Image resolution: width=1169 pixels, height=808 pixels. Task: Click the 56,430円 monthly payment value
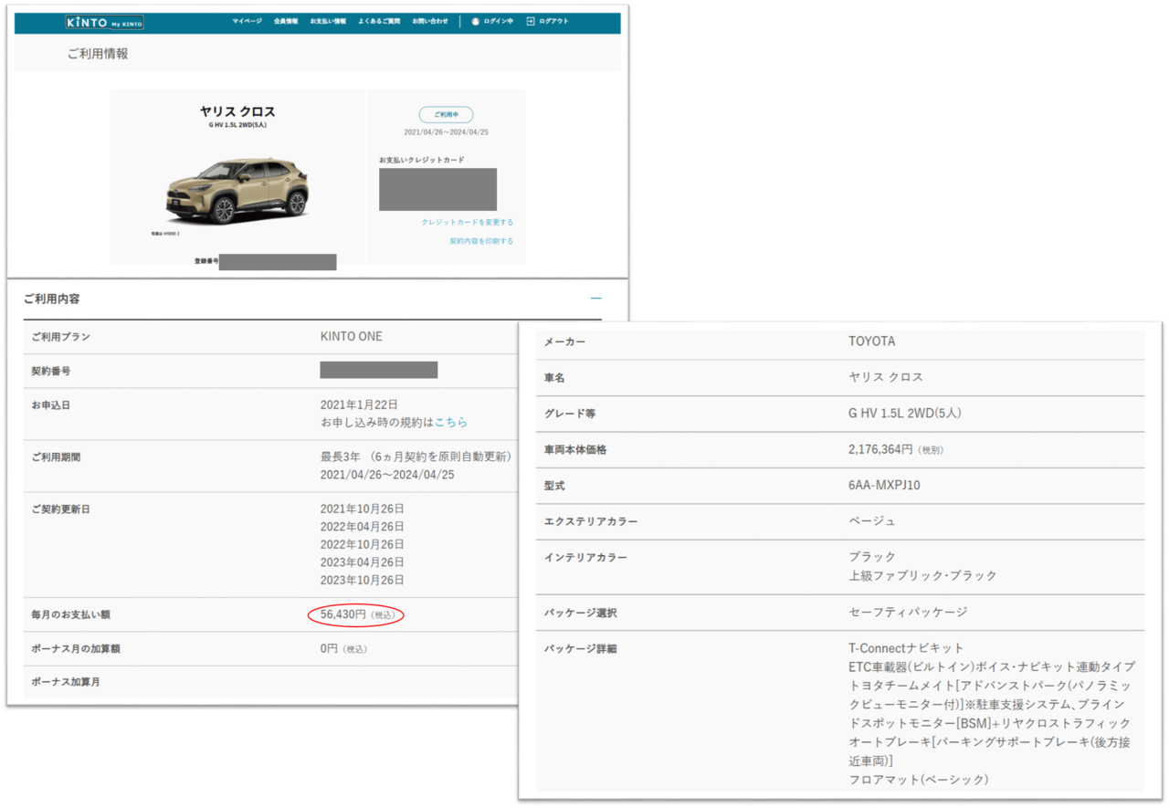pos(343,614)
